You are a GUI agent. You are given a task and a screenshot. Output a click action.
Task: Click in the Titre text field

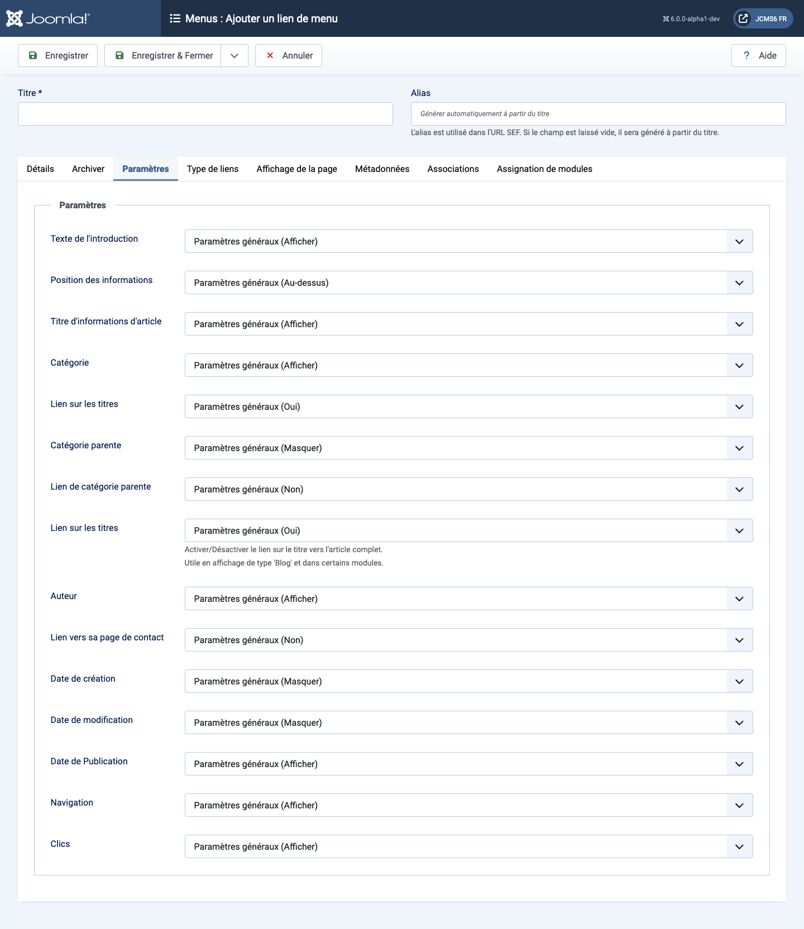tap(205, 114)
